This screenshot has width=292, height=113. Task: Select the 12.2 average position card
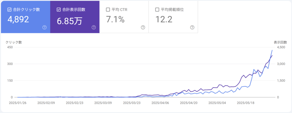tap(173, 17)
